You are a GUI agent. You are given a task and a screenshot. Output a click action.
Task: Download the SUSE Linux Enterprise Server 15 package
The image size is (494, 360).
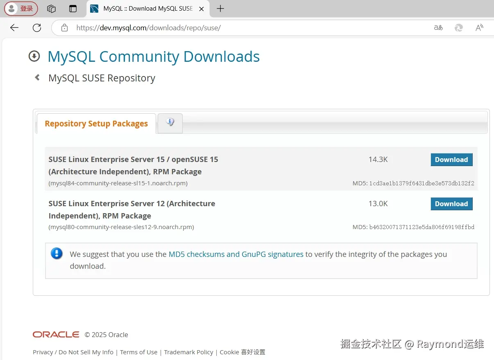click(x=451, y=160)
